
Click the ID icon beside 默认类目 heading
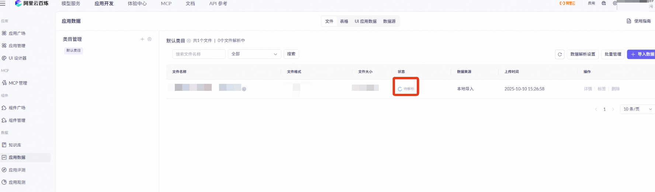click(x=189, y=41)
